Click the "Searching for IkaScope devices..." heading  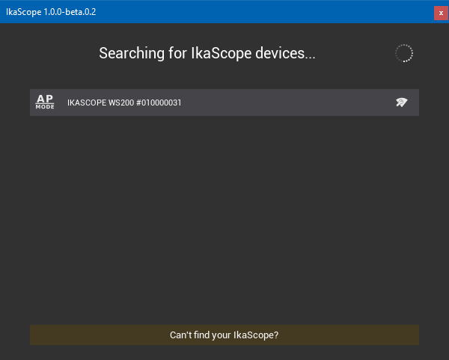[207, 53]
